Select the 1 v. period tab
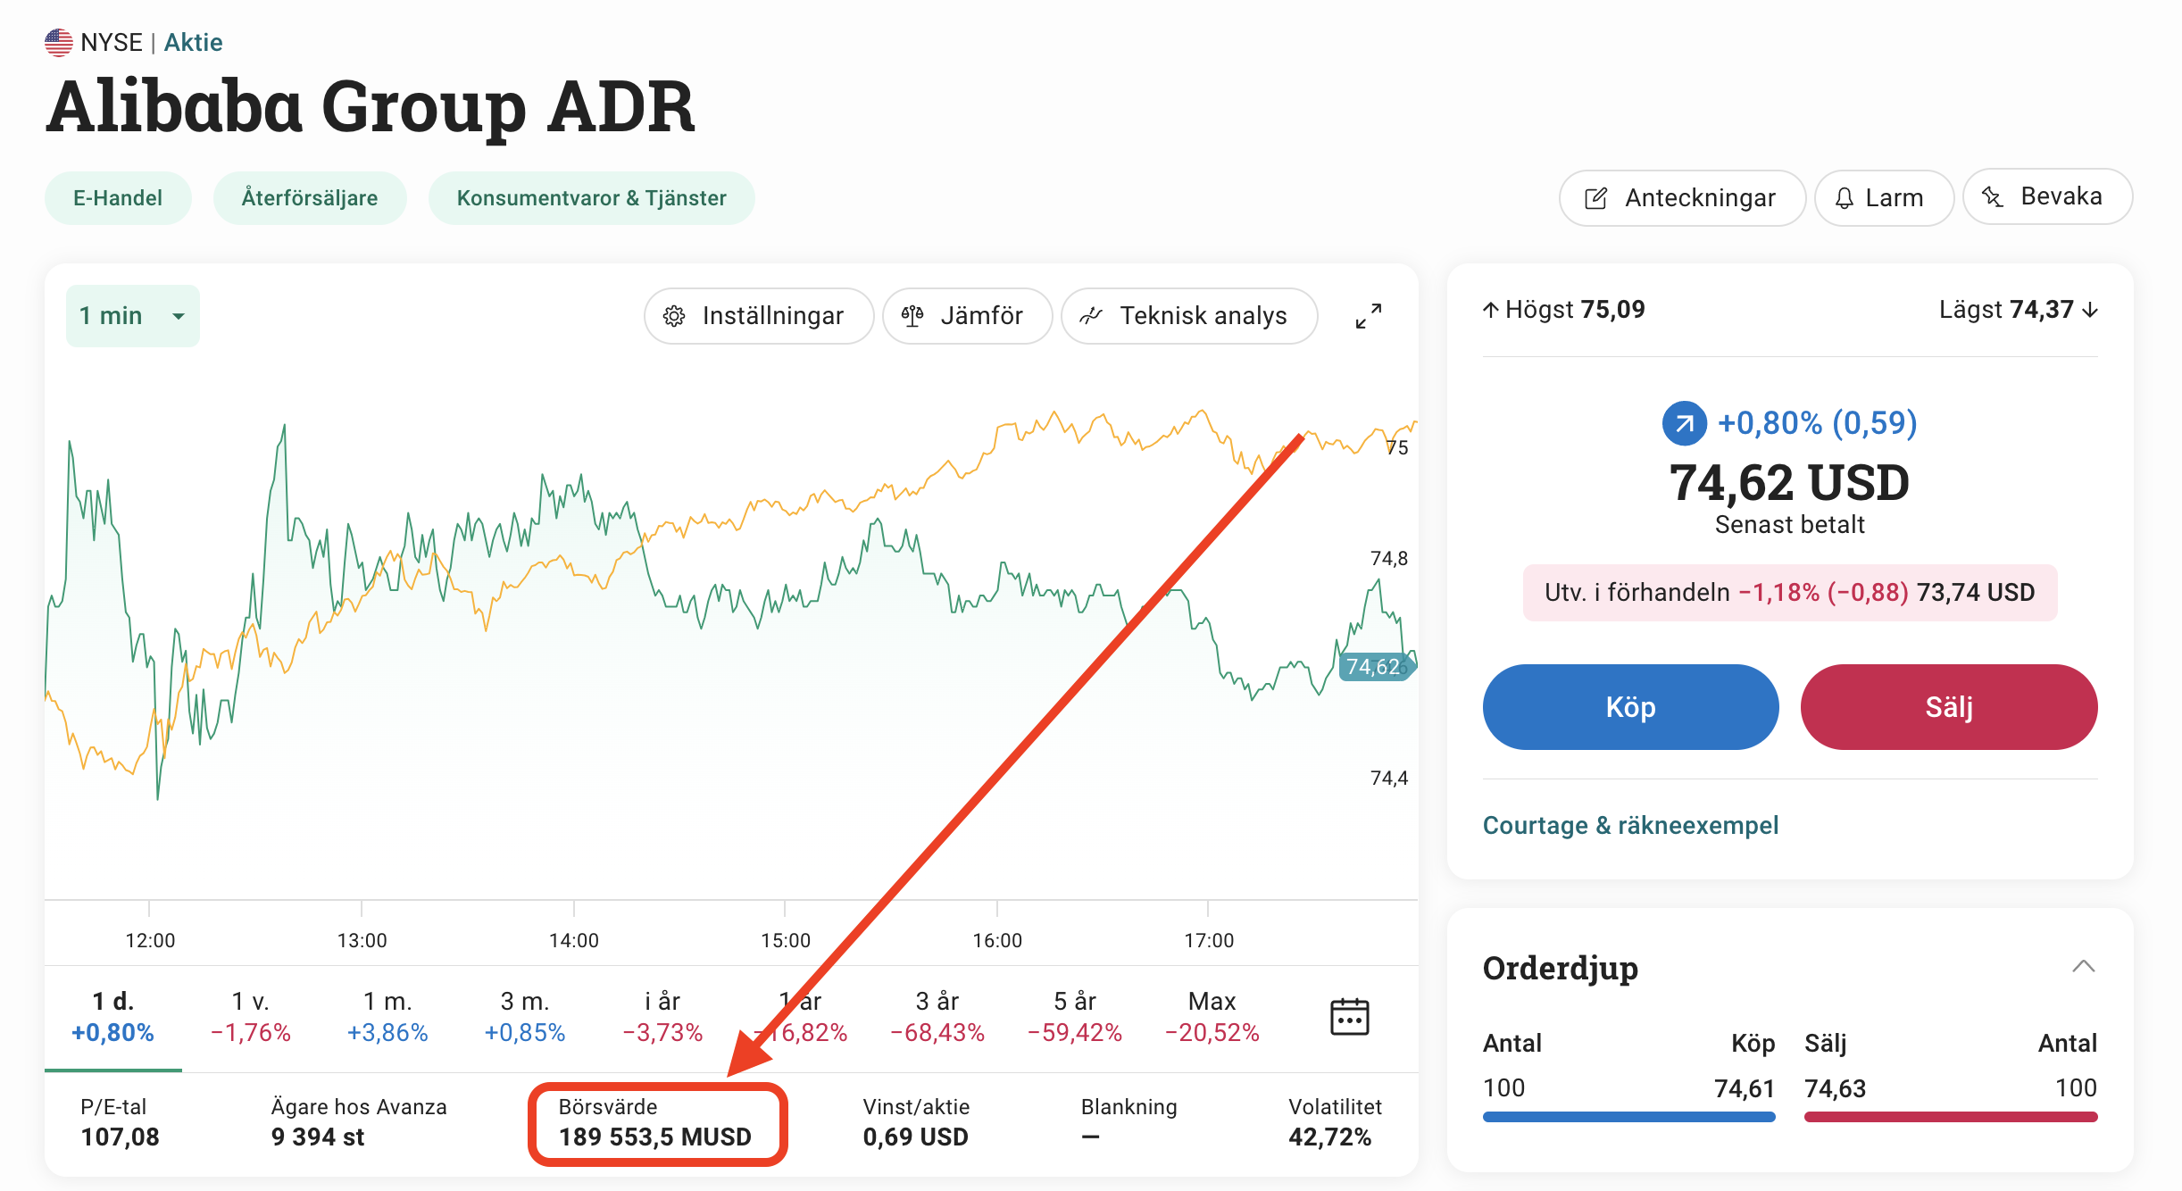This screenshot has height=1191, width=2182. tap(250, 1016)
